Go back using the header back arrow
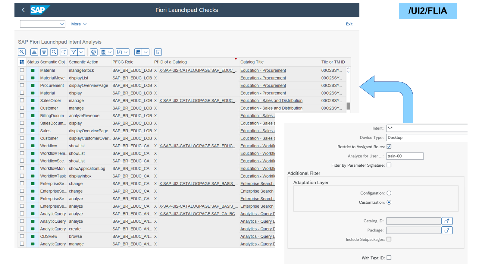The width and height of the screenshot is (482, 267). click(x=23, y=10)
